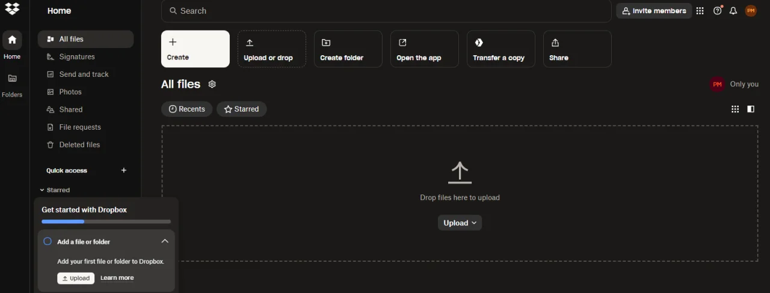Open Deleted files in sidebar
This screenshot has height=293, width=770.
coord(85,145)
